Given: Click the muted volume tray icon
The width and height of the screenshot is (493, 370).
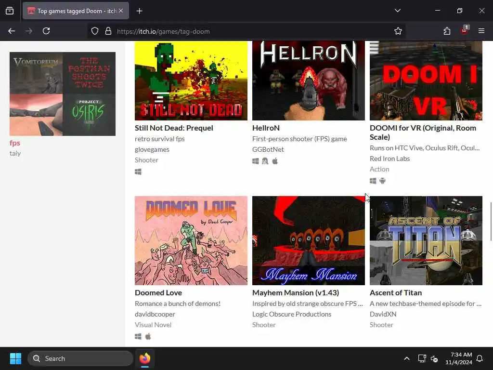Looking at the screenshot, I should pyautogui.click(x=434, y=358).
